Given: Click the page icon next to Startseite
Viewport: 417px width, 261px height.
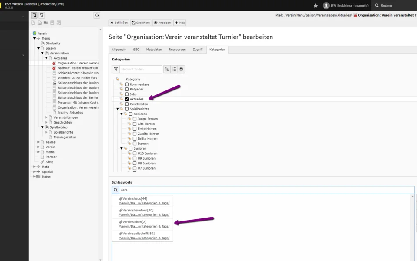Looking at the screenshot, I should 43,43.
